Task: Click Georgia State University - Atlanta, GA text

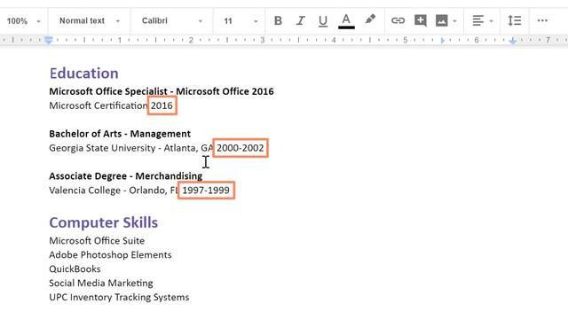Action: pyautogui.click(x=131, y=148)
